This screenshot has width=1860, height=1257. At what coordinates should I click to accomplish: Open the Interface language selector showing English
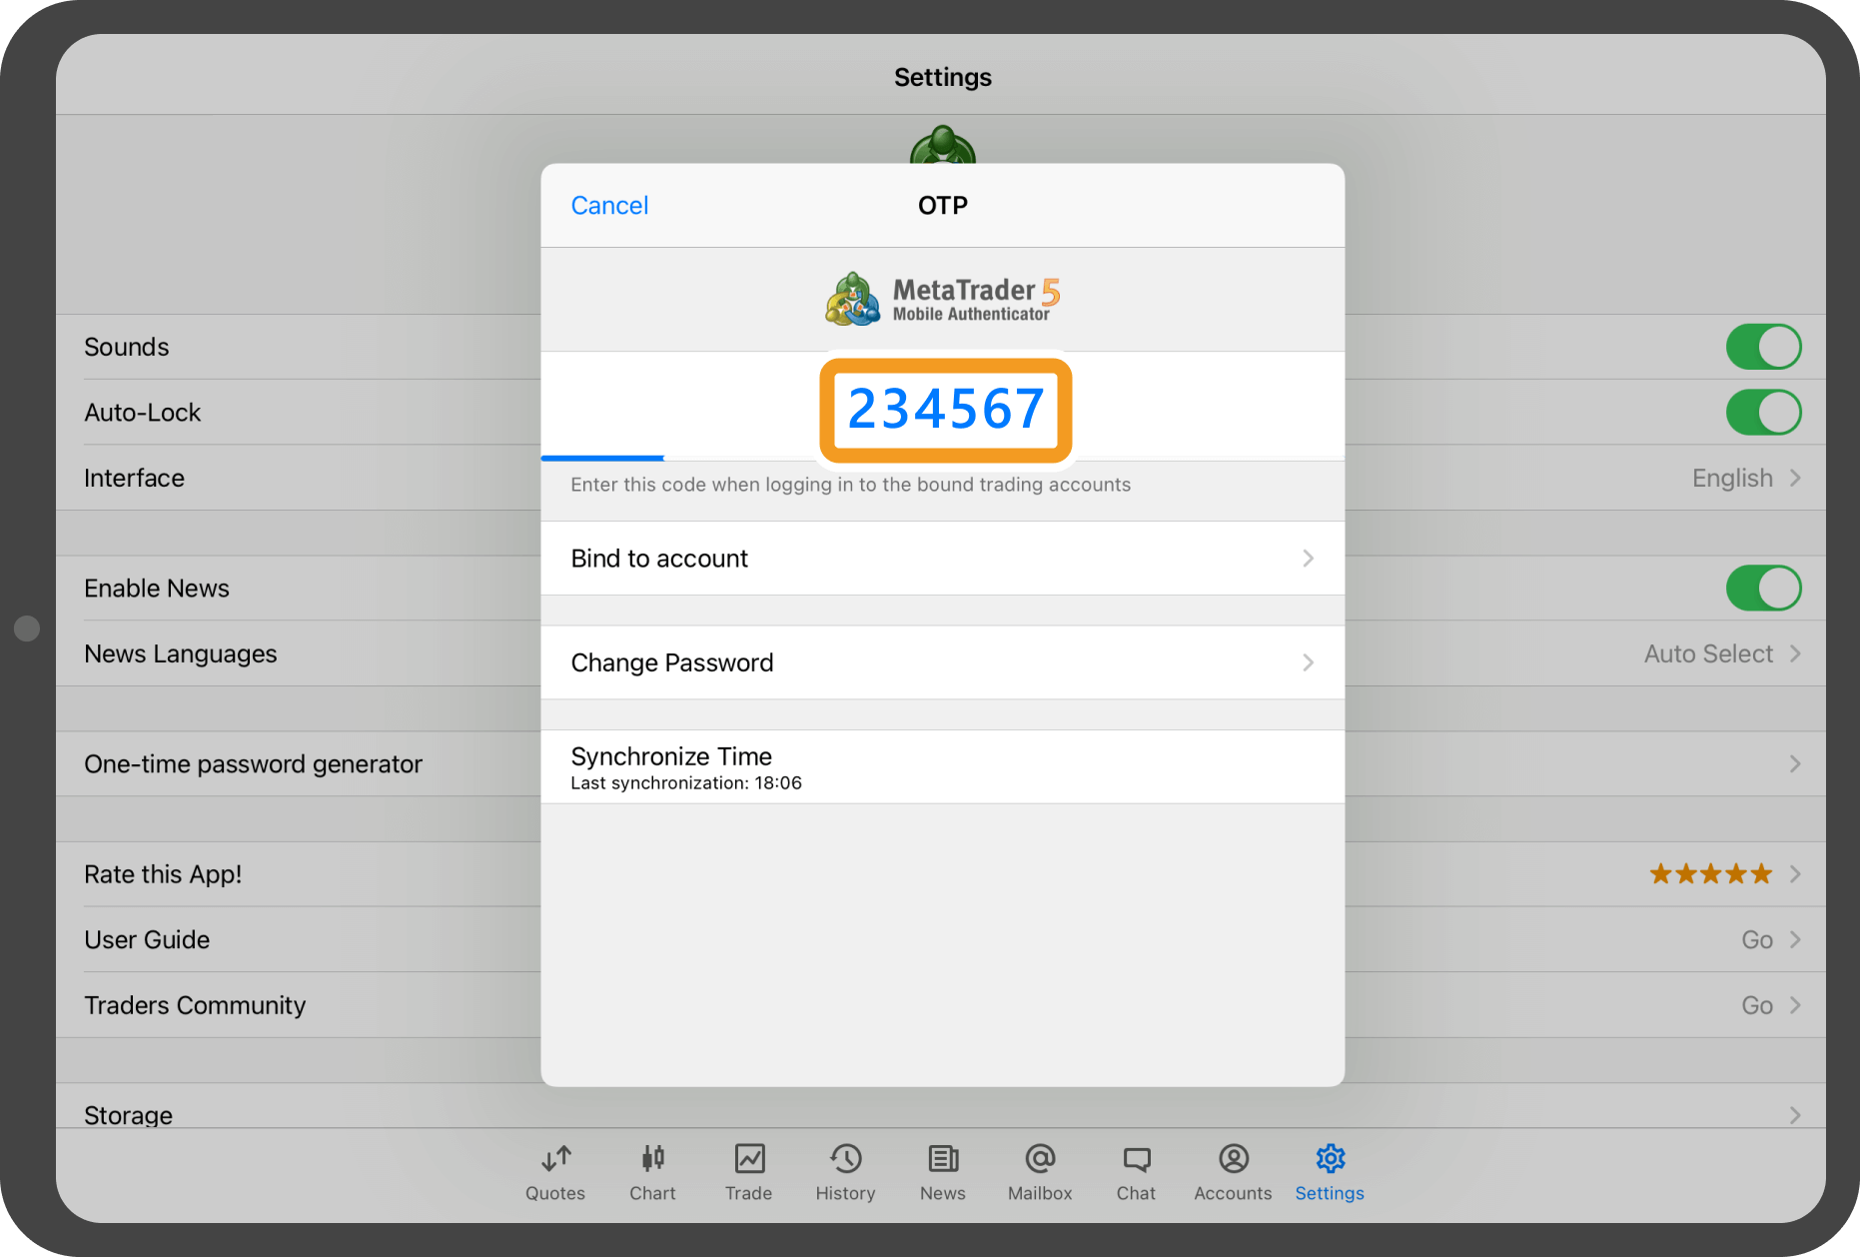1745,479
